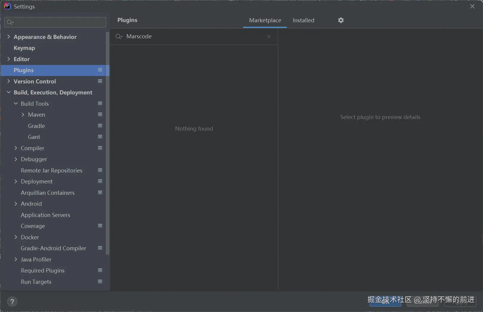The height and width of the screenshot is (312, 483).
Task: Expand the Android settings node
Action: click(16, 204)
